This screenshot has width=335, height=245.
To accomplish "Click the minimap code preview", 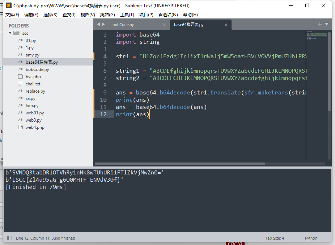I will tap(317, 35).
